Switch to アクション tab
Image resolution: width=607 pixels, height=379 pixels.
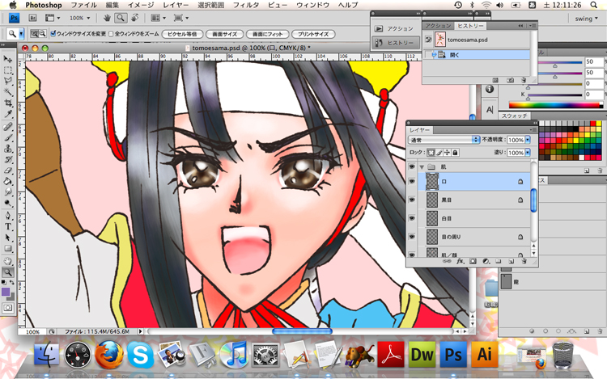point(438,26)
